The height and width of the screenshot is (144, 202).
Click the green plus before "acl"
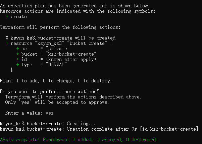[x=18, y=49]
